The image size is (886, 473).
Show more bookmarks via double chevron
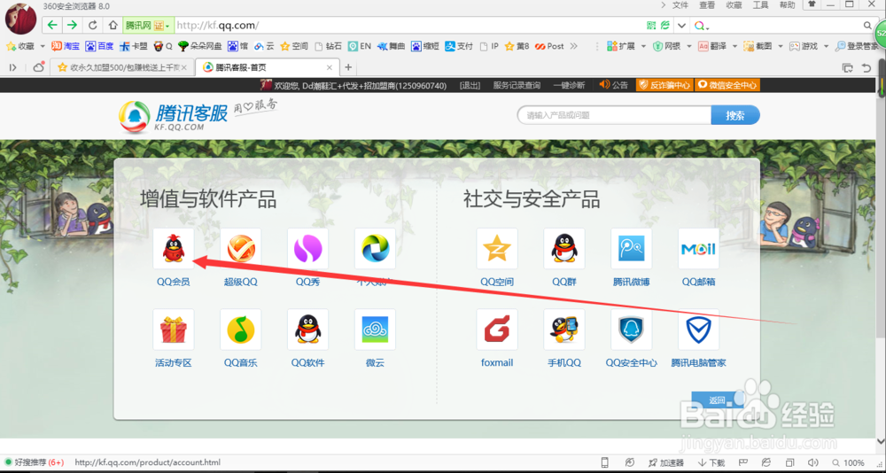(574, 46)
